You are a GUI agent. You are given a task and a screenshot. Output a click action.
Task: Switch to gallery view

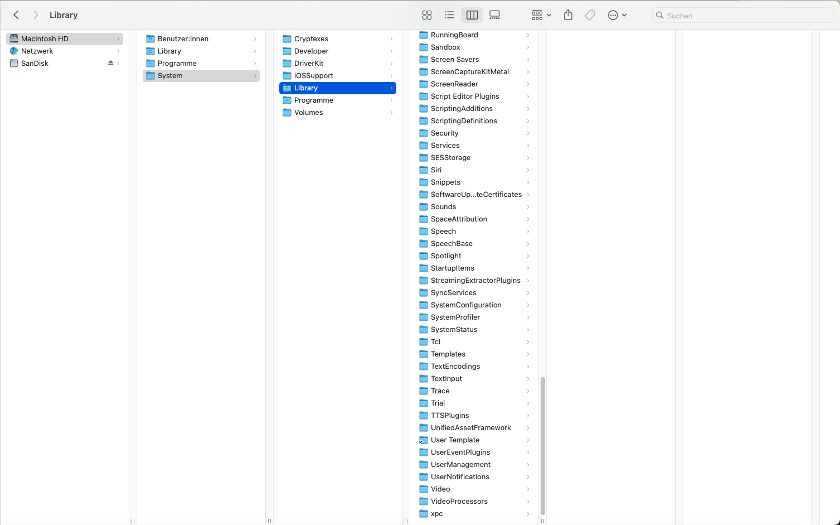(x=494, y=15)
